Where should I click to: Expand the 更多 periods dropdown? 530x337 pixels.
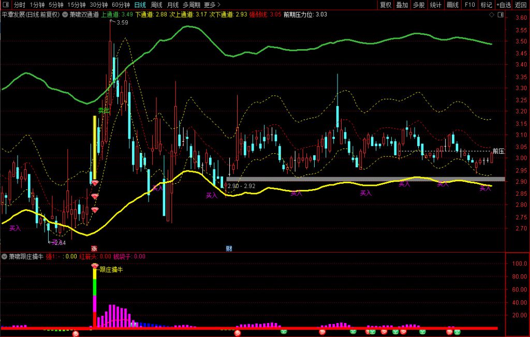pos(212,5)
